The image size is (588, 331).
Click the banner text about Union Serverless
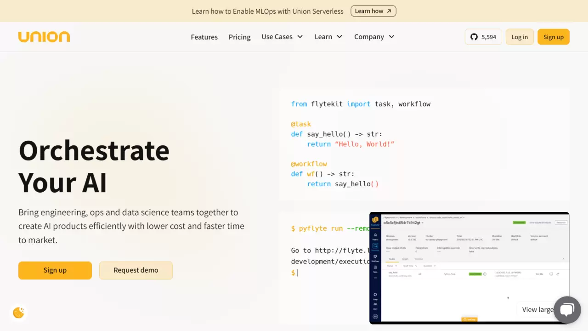coord(267,11)
